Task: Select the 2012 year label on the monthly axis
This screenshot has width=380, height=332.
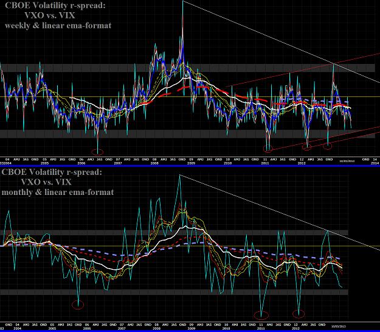Action: [x=295, y=328]
